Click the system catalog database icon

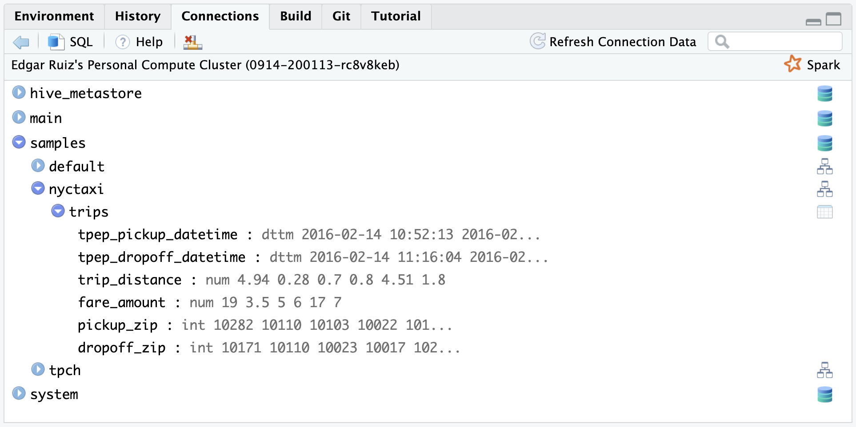[824, 395]
